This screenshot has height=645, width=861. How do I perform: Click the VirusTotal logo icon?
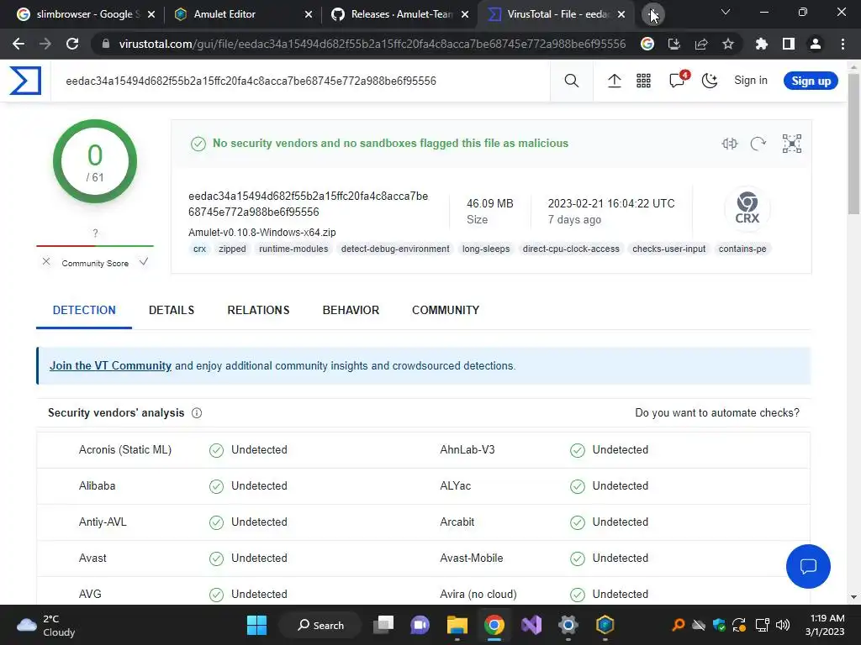(25, 81)
